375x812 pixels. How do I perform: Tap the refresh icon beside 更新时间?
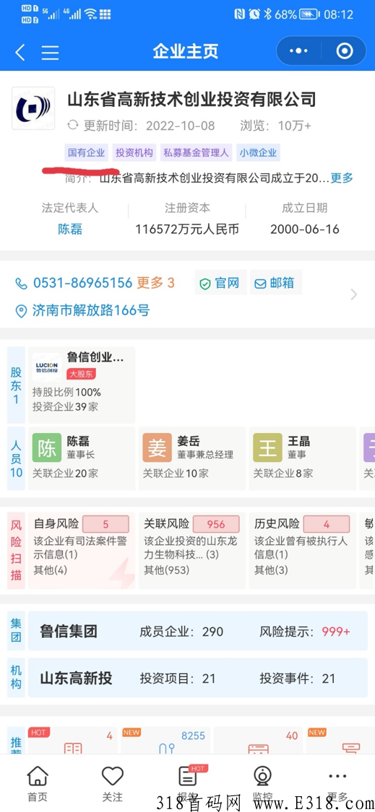pos(73,126)
